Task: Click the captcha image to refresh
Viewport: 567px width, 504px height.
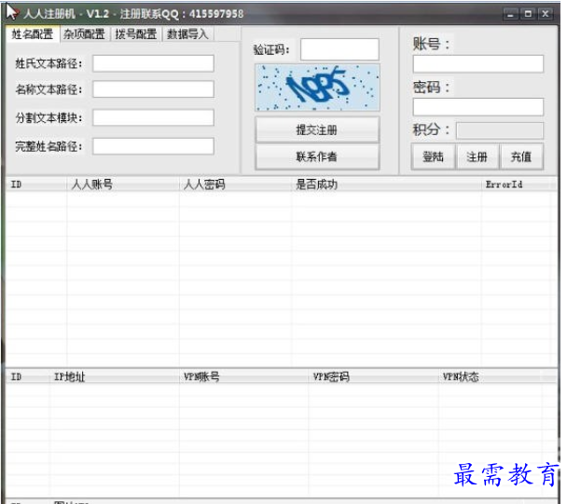Action: (x=317, y=88)
